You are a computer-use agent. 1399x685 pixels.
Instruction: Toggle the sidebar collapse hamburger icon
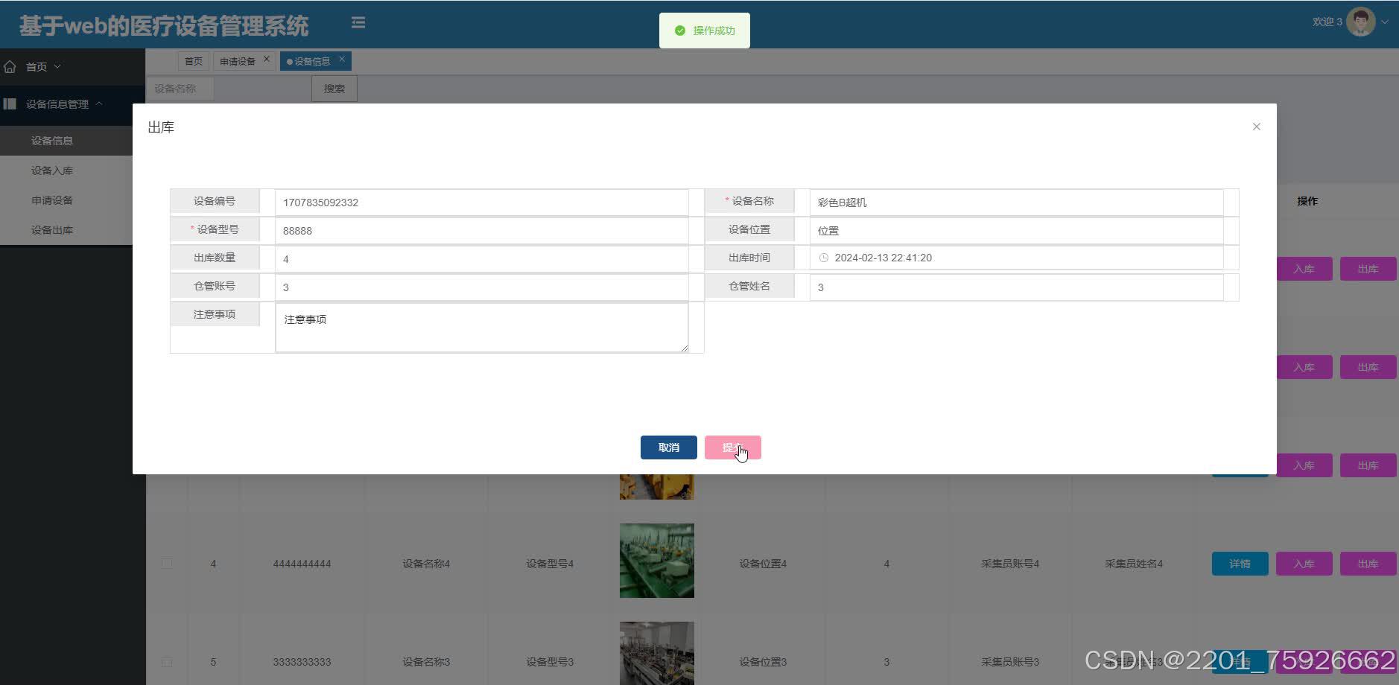358,23
